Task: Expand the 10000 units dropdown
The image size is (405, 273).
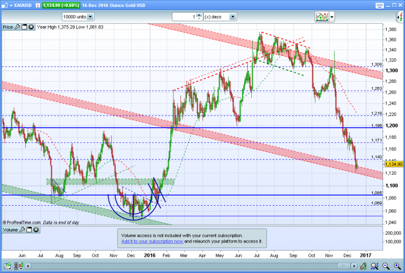Action: click(90, 17)
